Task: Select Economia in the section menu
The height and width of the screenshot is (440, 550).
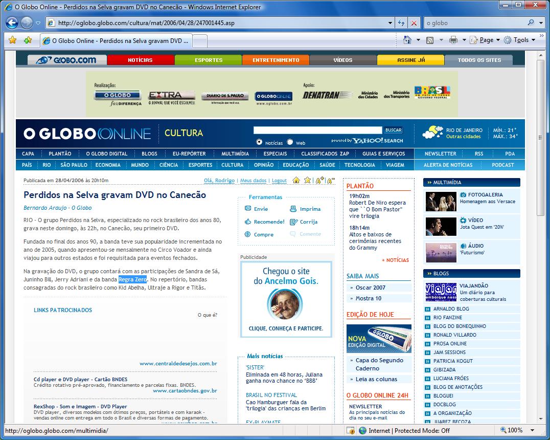Action: tap(108, 165)
